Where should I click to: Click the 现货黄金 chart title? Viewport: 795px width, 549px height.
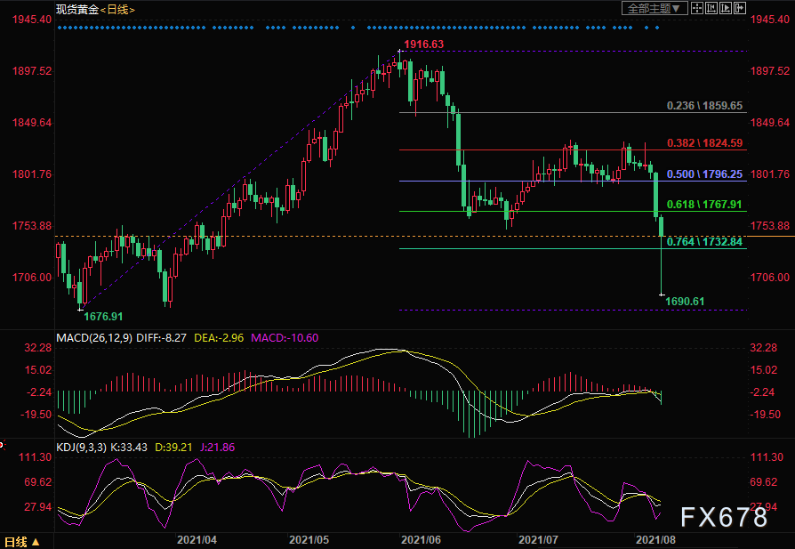coord(77,9)
